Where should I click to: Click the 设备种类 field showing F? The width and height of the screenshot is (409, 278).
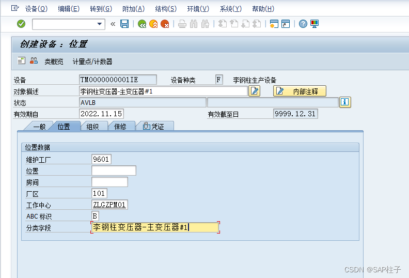point(219,80)
